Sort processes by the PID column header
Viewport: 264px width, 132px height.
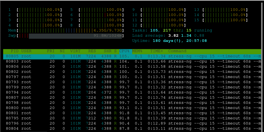15,51
